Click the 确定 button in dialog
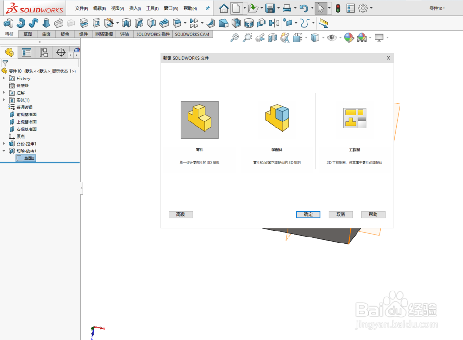Screen dimensions: 463x340 308,214
